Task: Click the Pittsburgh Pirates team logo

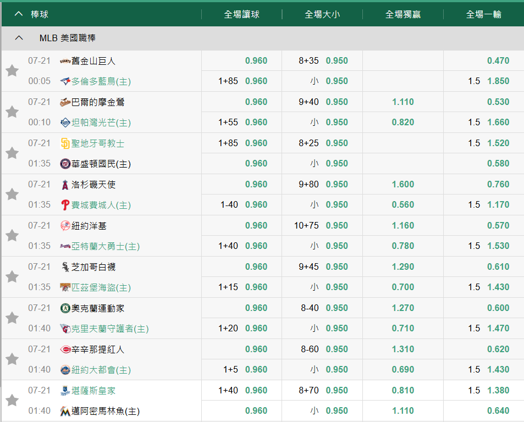Action: coord(65,287)
